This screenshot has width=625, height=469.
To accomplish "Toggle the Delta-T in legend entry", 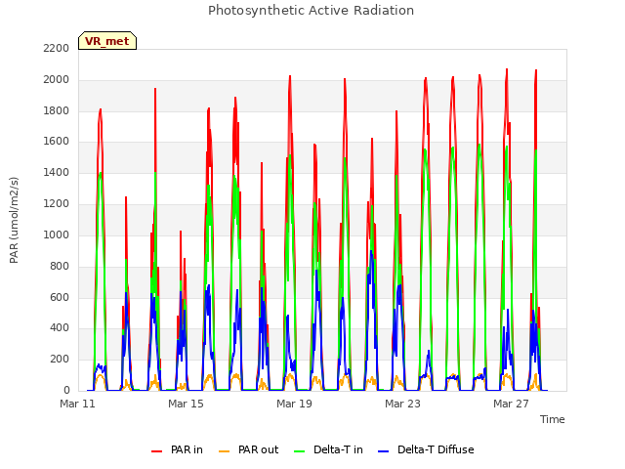I will (328, 449).
